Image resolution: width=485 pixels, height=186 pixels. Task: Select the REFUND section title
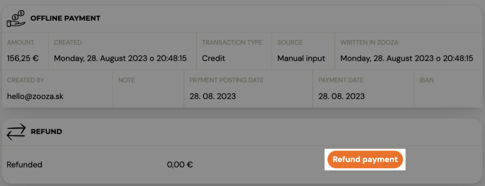(x=46, y=132)
